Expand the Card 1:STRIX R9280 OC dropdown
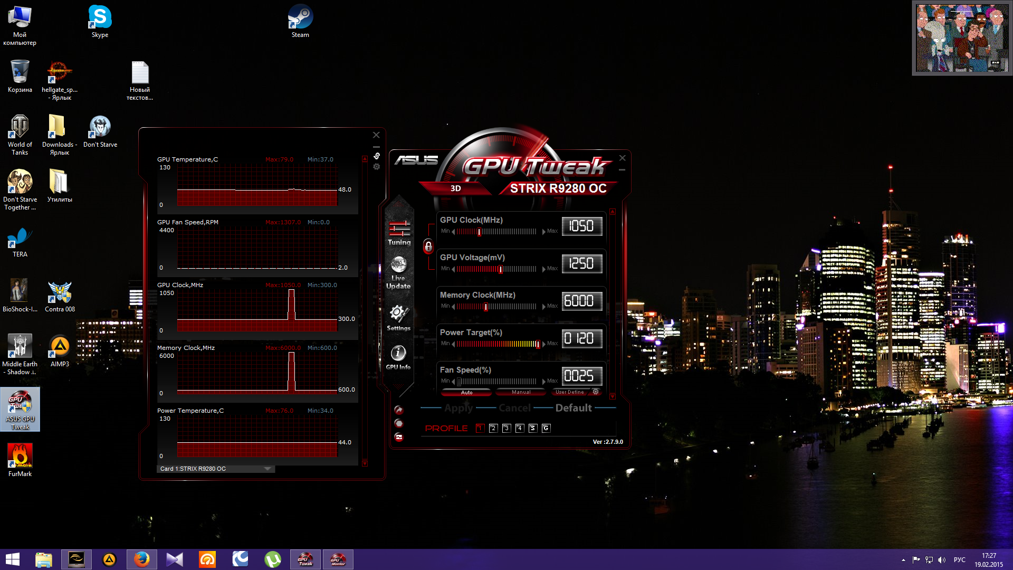Screen dimensions: 1013x570 267,469
